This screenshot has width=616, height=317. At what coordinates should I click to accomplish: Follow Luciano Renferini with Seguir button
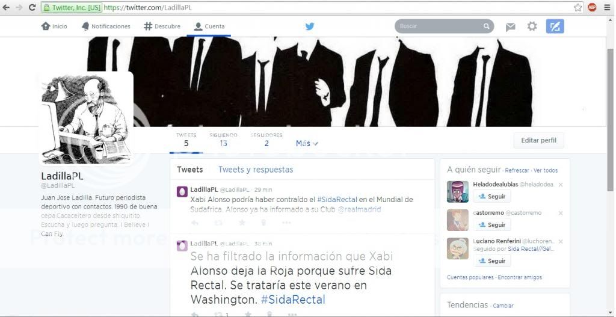click(491, 261)
